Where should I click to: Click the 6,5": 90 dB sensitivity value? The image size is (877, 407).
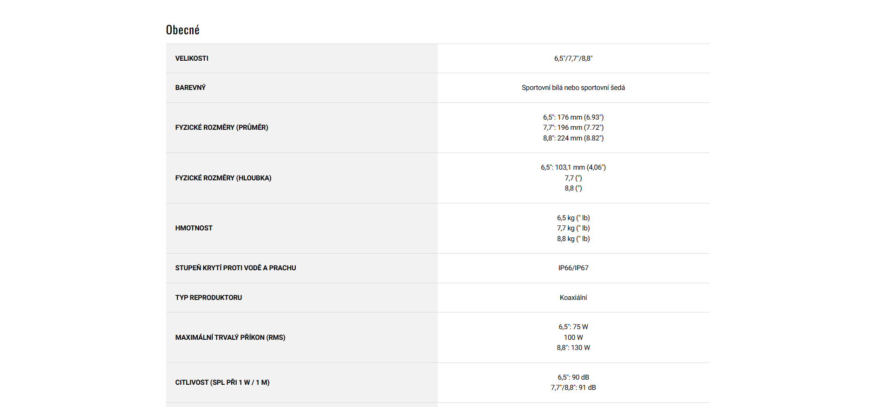tap(573, 377)
